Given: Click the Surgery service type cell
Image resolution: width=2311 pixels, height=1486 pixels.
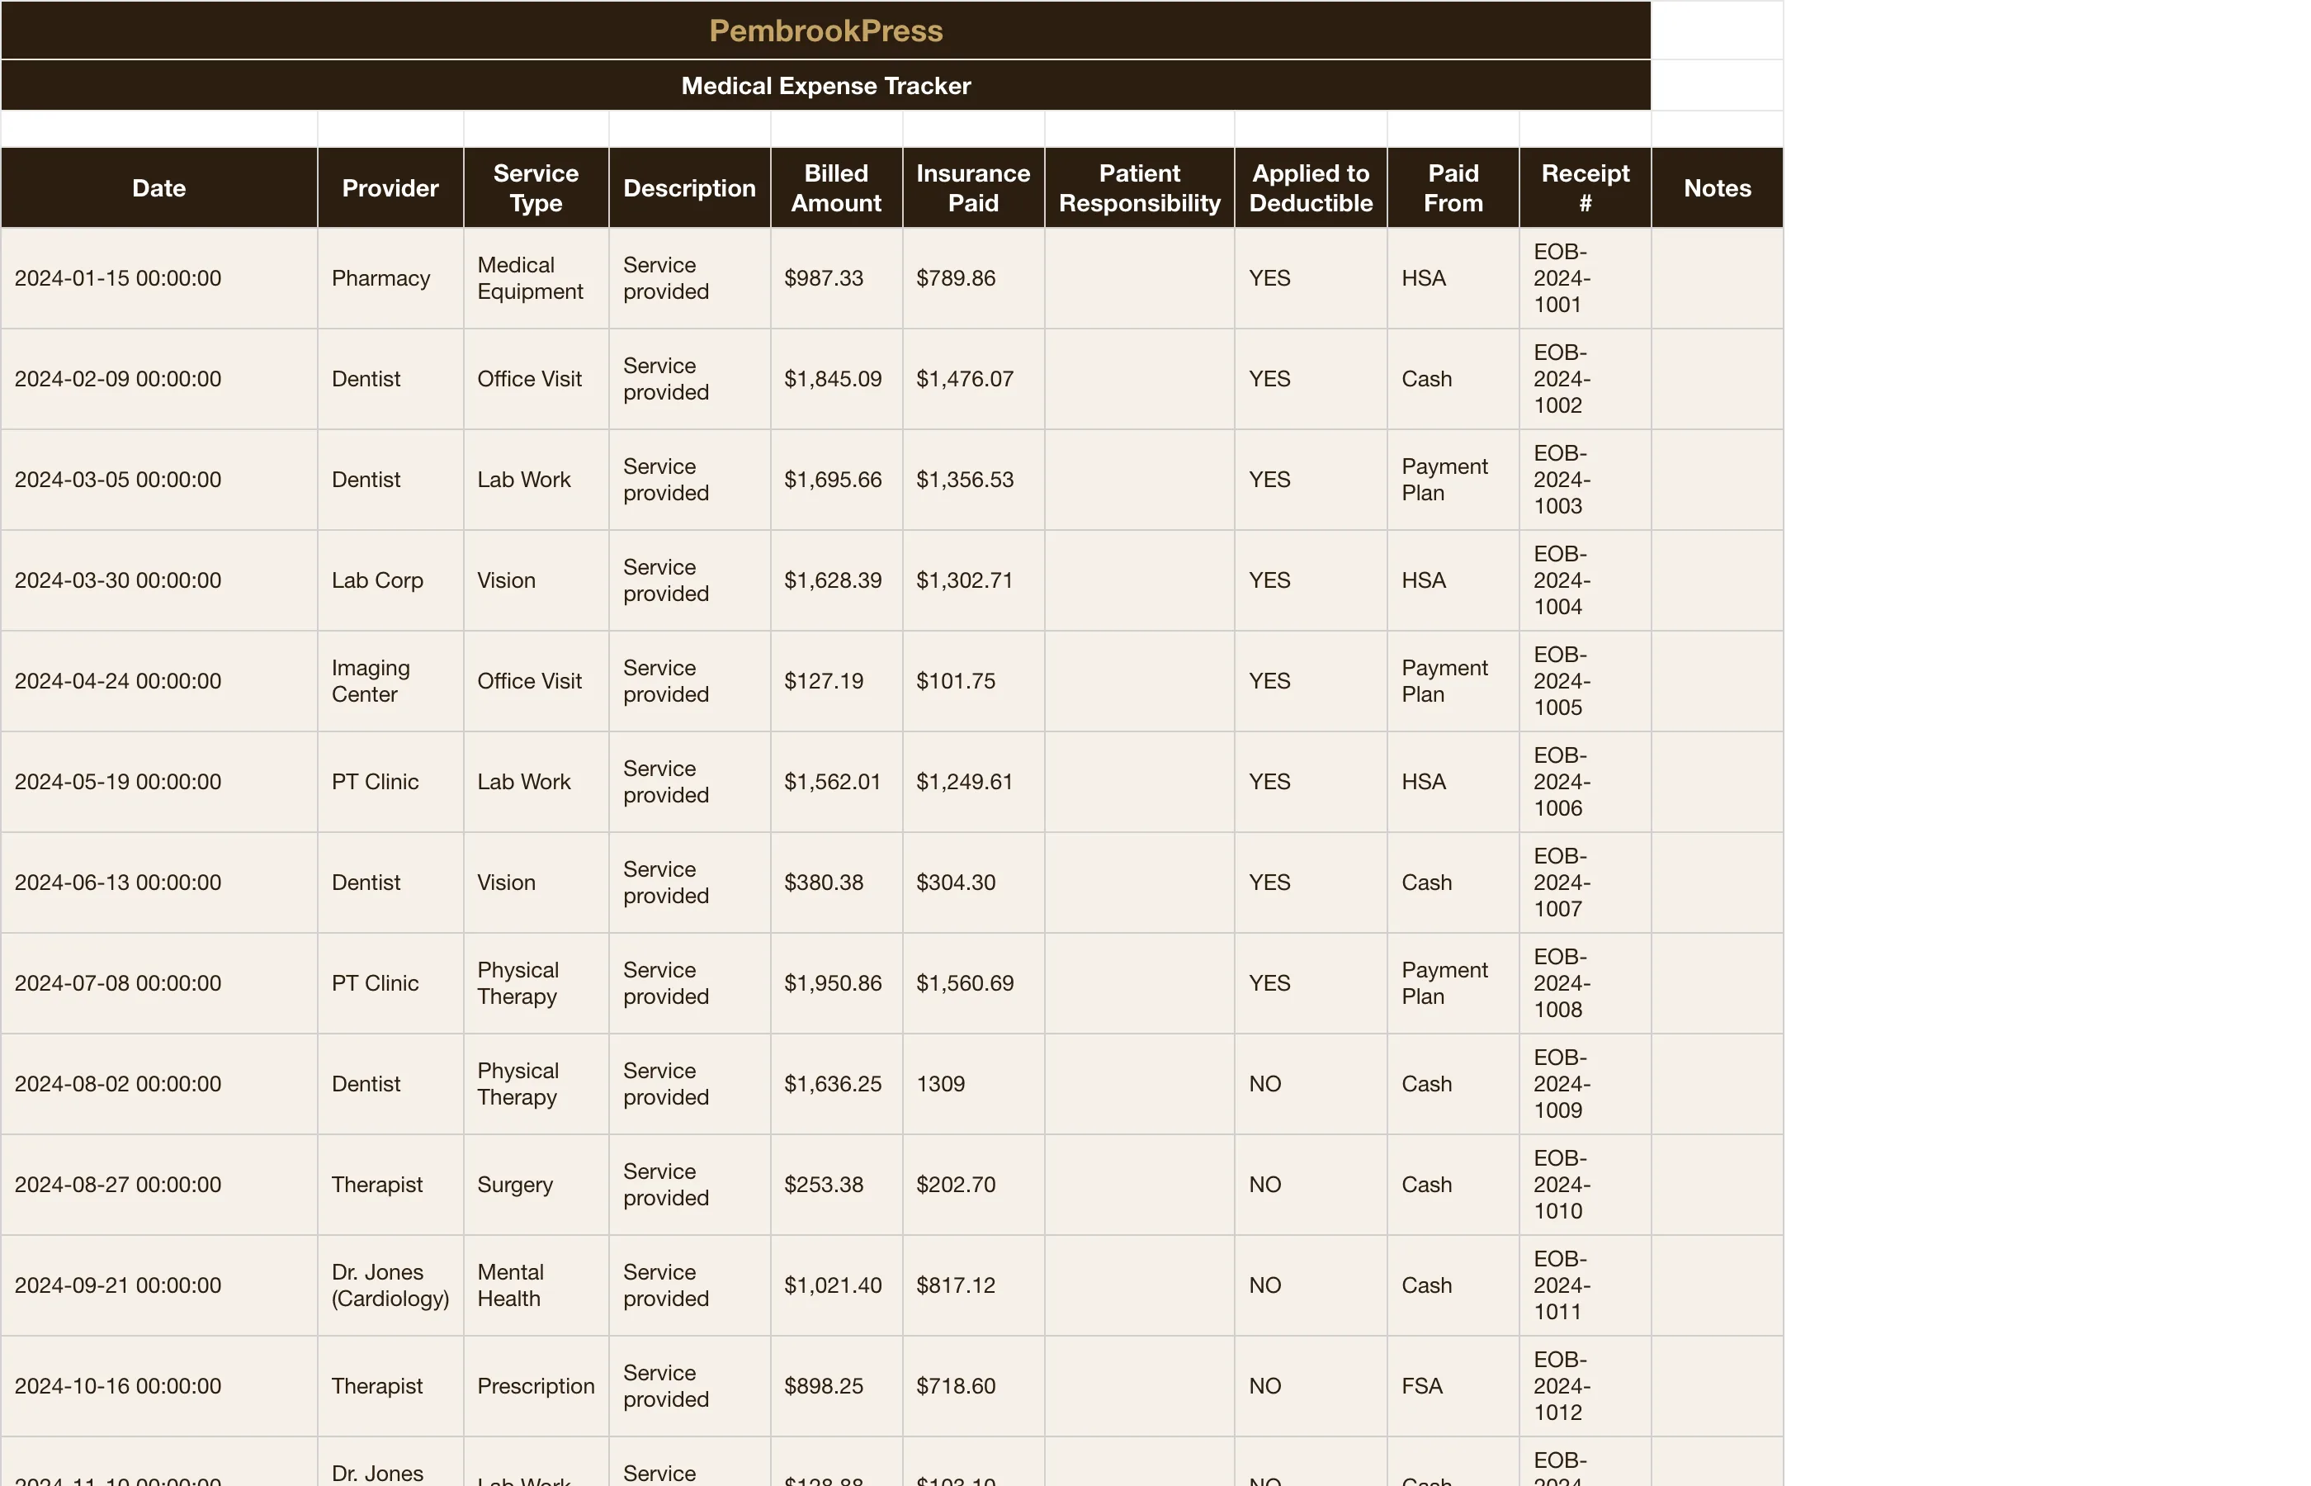Looking at the screenshot, I should click(536, 1184).
